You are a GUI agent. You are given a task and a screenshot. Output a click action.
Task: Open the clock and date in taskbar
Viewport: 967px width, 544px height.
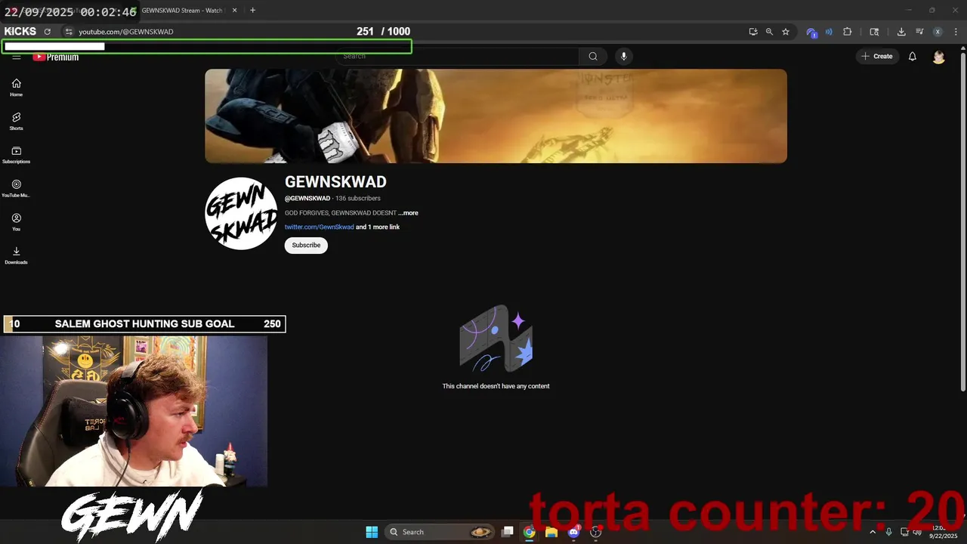[942, 532]
